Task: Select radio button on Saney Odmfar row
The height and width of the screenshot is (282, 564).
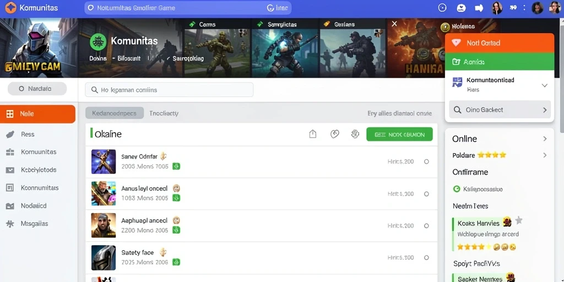Action: click(x=426, y=162)
